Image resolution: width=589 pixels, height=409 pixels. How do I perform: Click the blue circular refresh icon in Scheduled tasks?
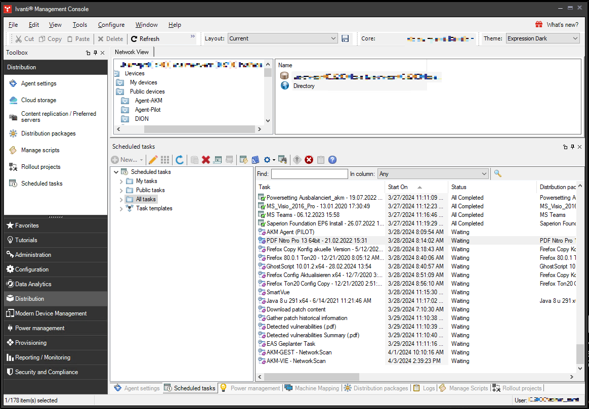point(180,160)
